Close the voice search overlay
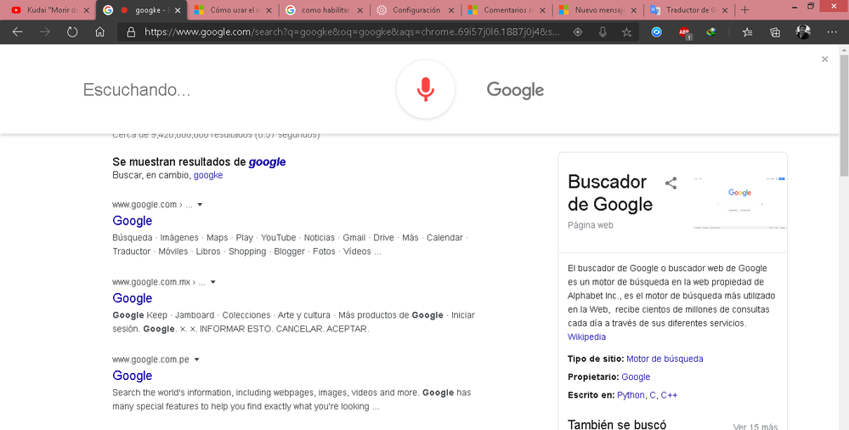Viewport: 849px width, 430px height. 824,59
